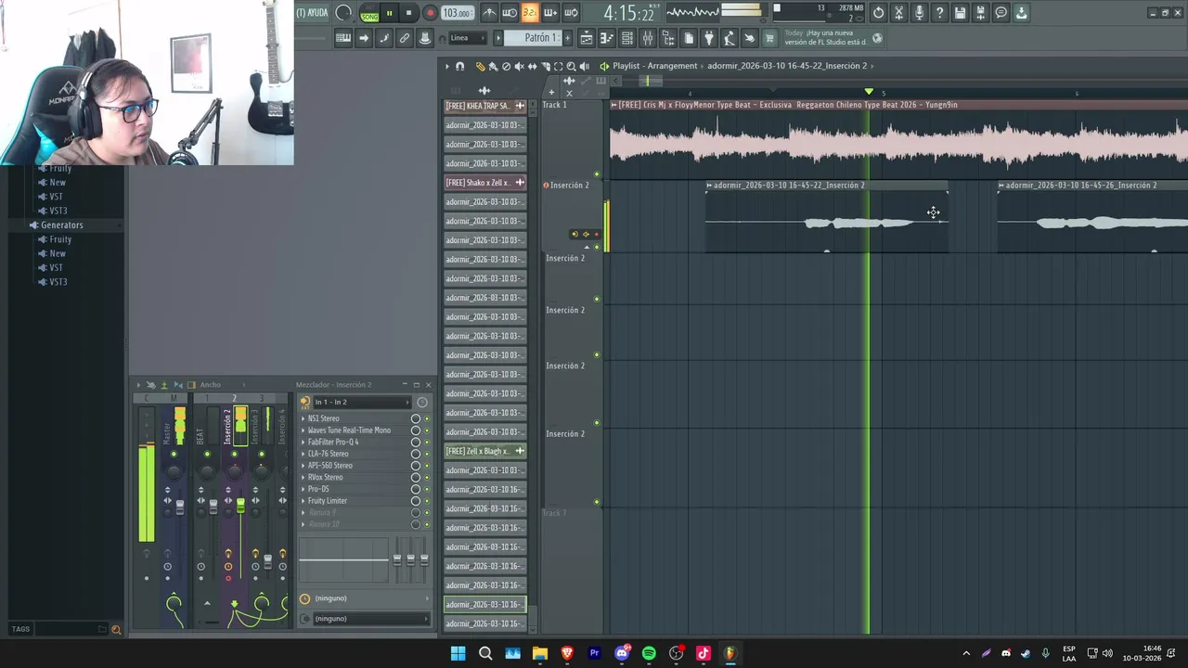Click the FL Studio update news message
This screenshot has height=668, width=1188.
click(827, 37)
